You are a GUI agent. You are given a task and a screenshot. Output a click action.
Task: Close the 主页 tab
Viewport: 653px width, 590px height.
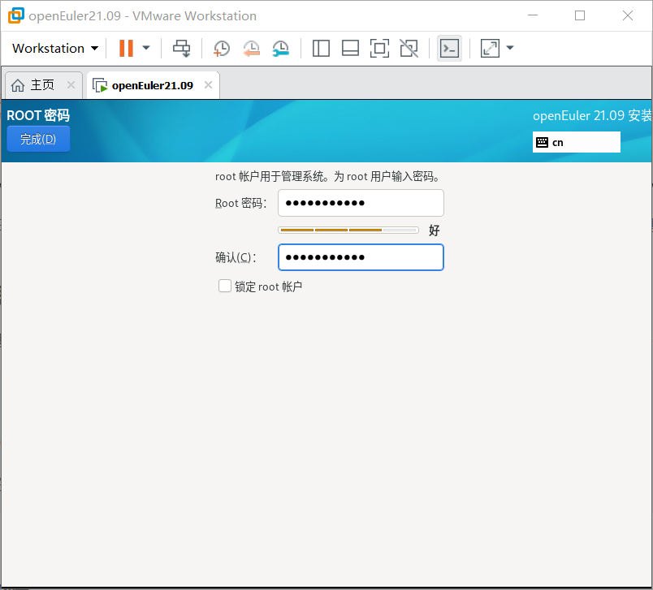(71, 85)
